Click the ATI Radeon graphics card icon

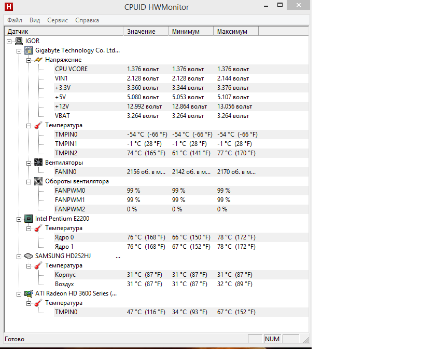coord(29,293)
